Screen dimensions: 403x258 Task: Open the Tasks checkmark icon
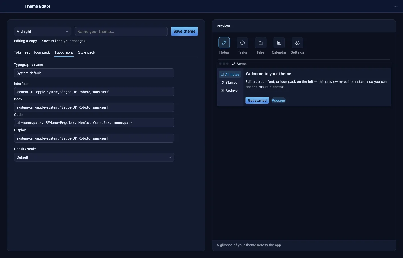point(242,43)
